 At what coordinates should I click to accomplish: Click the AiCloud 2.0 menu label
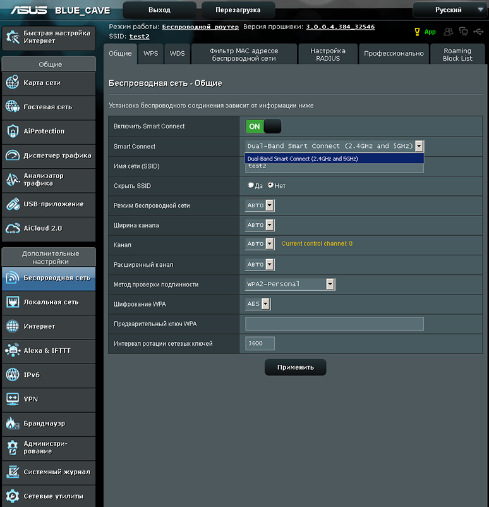click(x=43, y=228)
